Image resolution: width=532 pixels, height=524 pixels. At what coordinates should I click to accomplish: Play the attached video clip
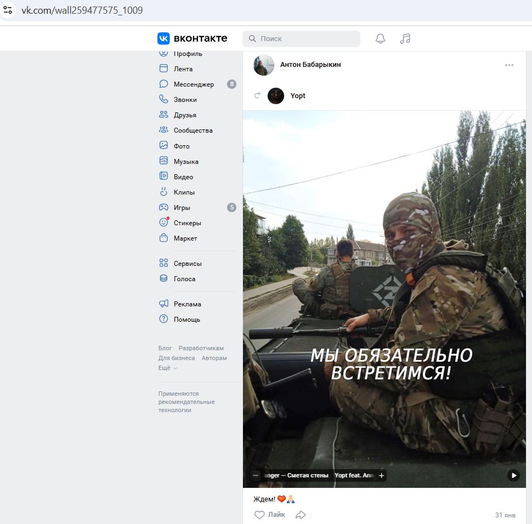pos(513,475)
